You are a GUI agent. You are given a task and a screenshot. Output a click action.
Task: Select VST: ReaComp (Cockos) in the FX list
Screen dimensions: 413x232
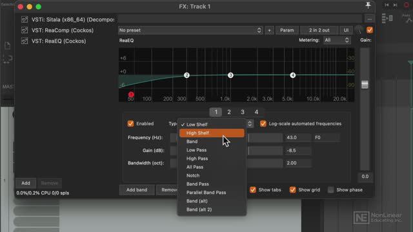tap(63, 30)
